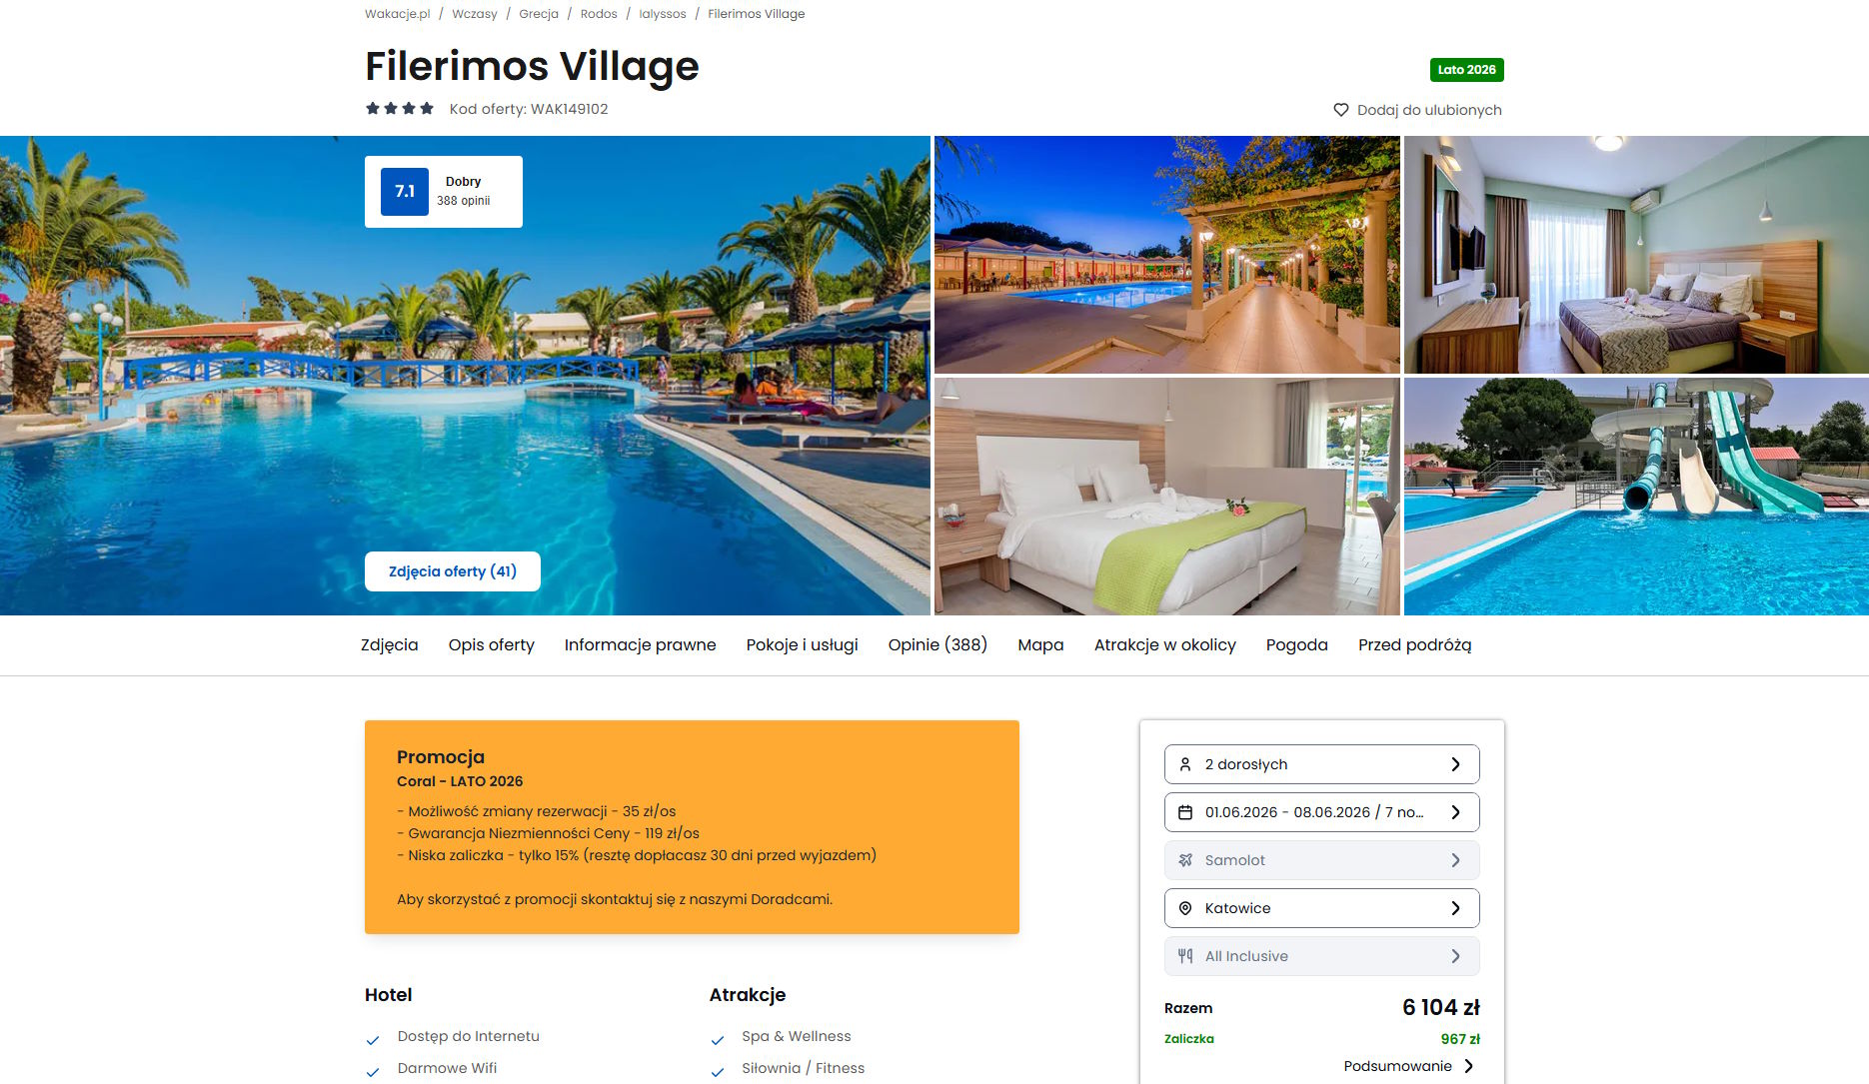Screen dimensions: 1869x1084
Task: Click the heart icon to add to favorites
Action: pos(1341,110)
